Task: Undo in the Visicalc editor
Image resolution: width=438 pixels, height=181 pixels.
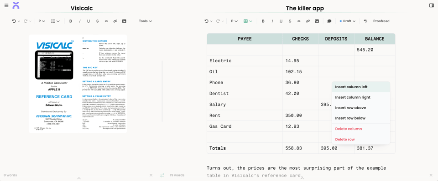Action: tap(14, 21)
